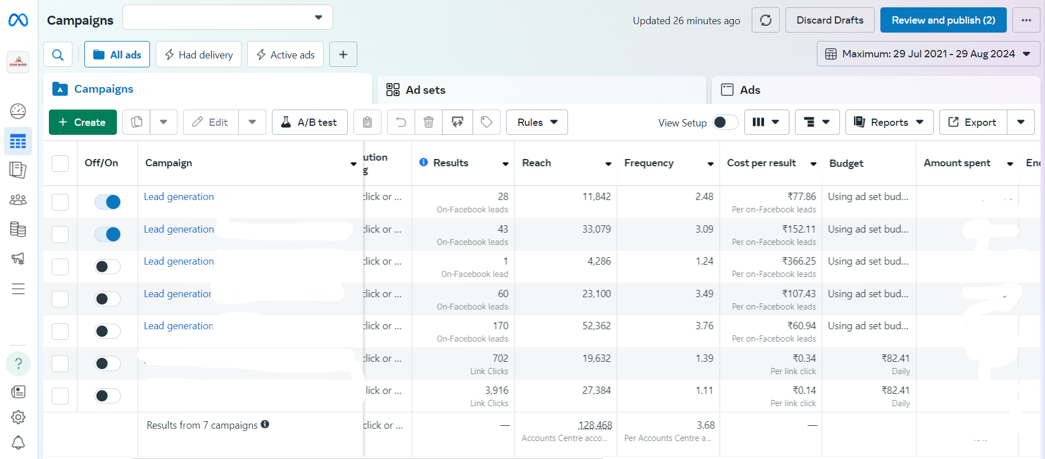Open the search filter magnifier

[x=58, y=54]
